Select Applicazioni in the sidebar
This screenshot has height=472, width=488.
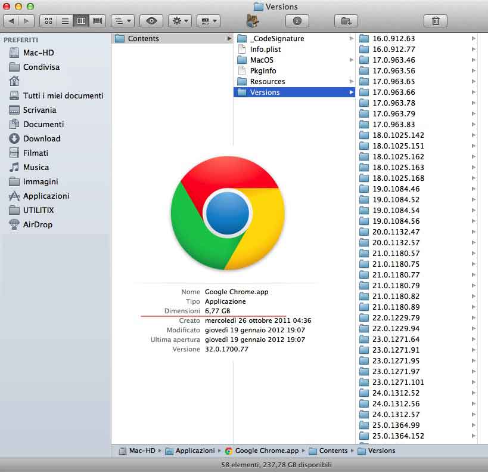(46, 196)
